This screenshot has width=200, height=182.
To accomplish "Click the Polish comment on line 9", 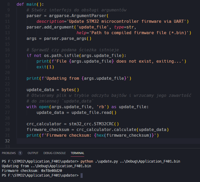I will tap(76, 10).
